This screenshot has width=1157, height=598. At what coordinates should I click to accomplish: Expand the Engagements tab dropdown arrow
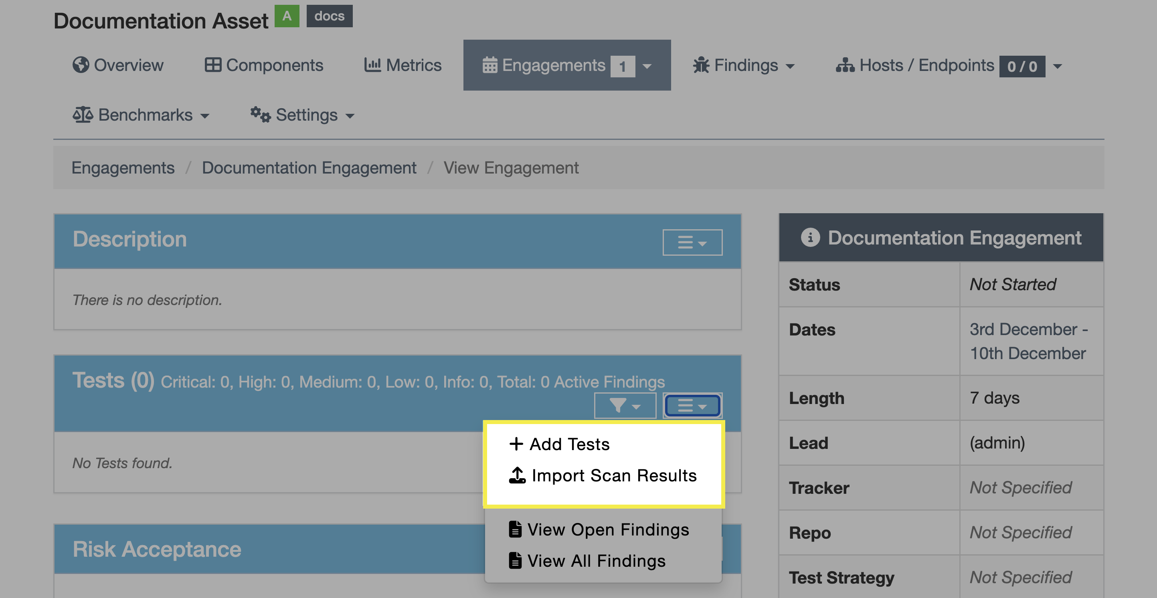pos(647,67)
